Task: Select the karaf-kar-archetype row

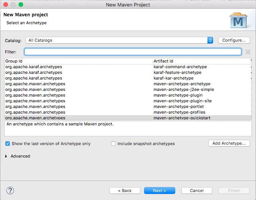Action: tap(128, 78)
